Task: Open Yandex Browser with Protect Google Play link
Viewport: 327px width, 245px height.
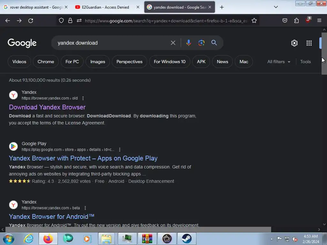Action: 83,158
